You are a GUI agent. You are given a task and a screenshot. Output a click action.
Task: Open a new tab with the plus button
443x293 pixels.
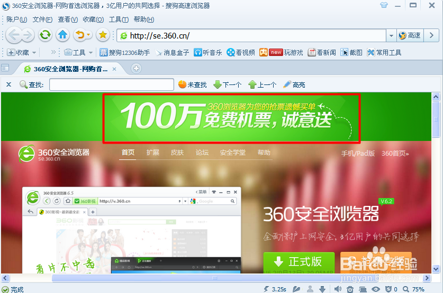pos(136,69)
